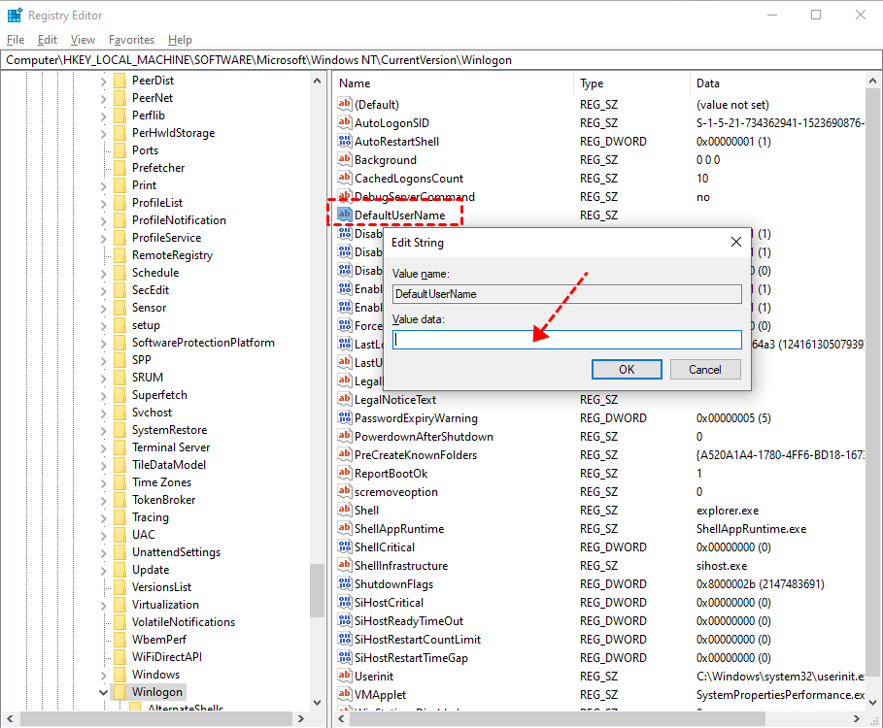Close the Edit String dialog
This screenshot has height=728, width=883.
[735, 242]
